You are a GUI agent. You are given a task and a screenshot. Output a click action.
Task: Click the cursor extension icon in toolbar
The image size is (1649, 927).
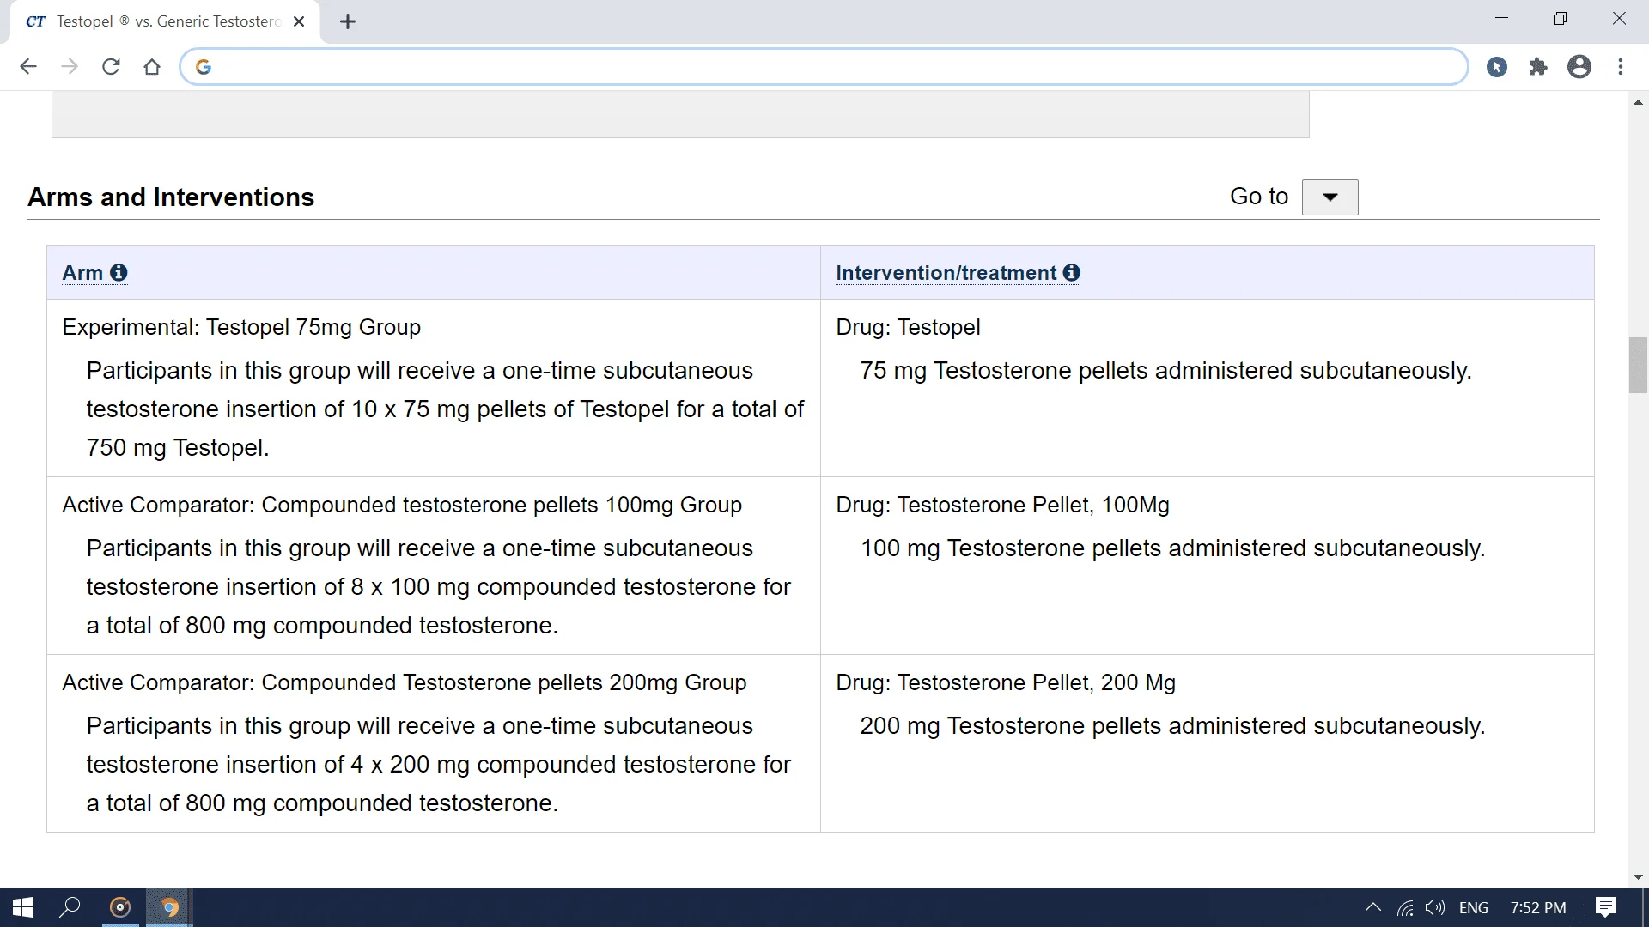[x=1497, y=67]
